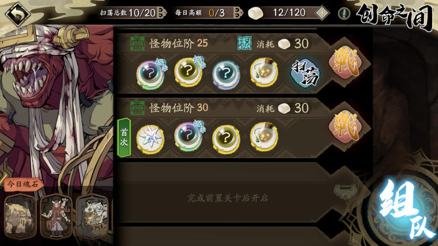Screen dimensions: 438x246
Task: Expand the 每日高额 0/3 counter
Action: coord(207,13)
